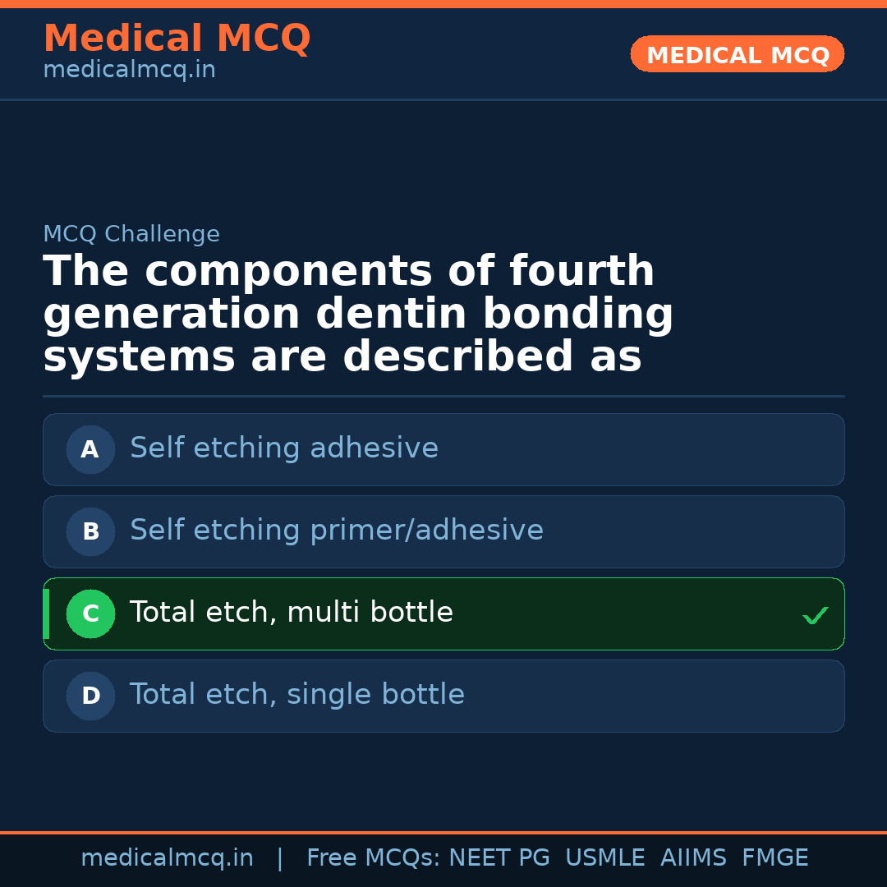Select the "Self etching adhesive" answer text

click(x=284, y=448)
